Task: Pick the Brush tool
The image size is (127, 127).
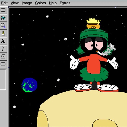Action: click(3, 33)
